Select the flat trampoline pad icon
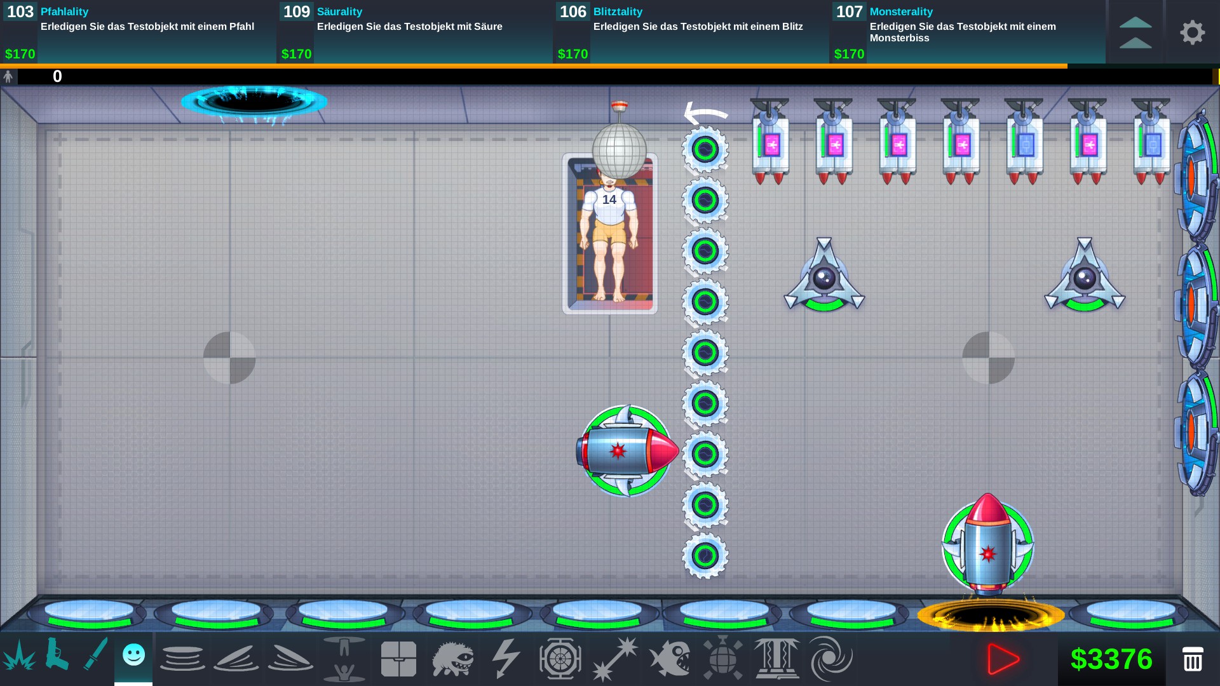Screen dimensions: 1220x686 [x=182, y=659]
